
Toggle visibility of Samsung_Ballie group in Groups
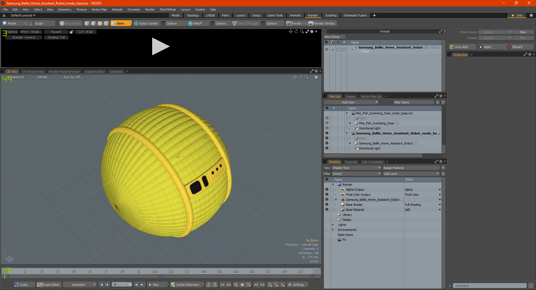[326, 49]
